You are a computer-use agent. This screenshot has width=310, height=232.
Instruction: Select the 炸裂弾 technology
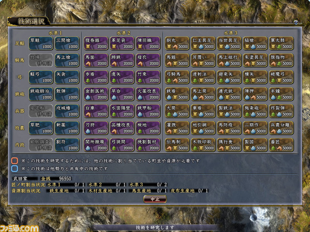(x=281, y=111)
